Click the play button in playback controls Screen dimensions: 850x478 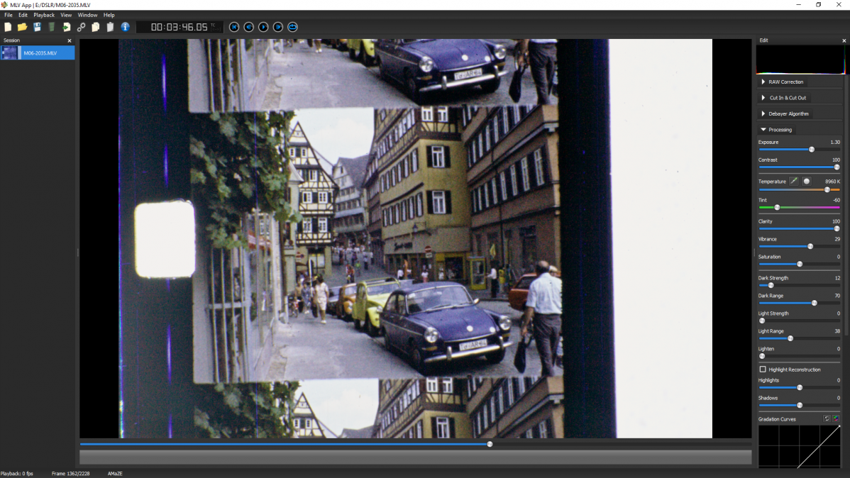click(x=263, y=26)
